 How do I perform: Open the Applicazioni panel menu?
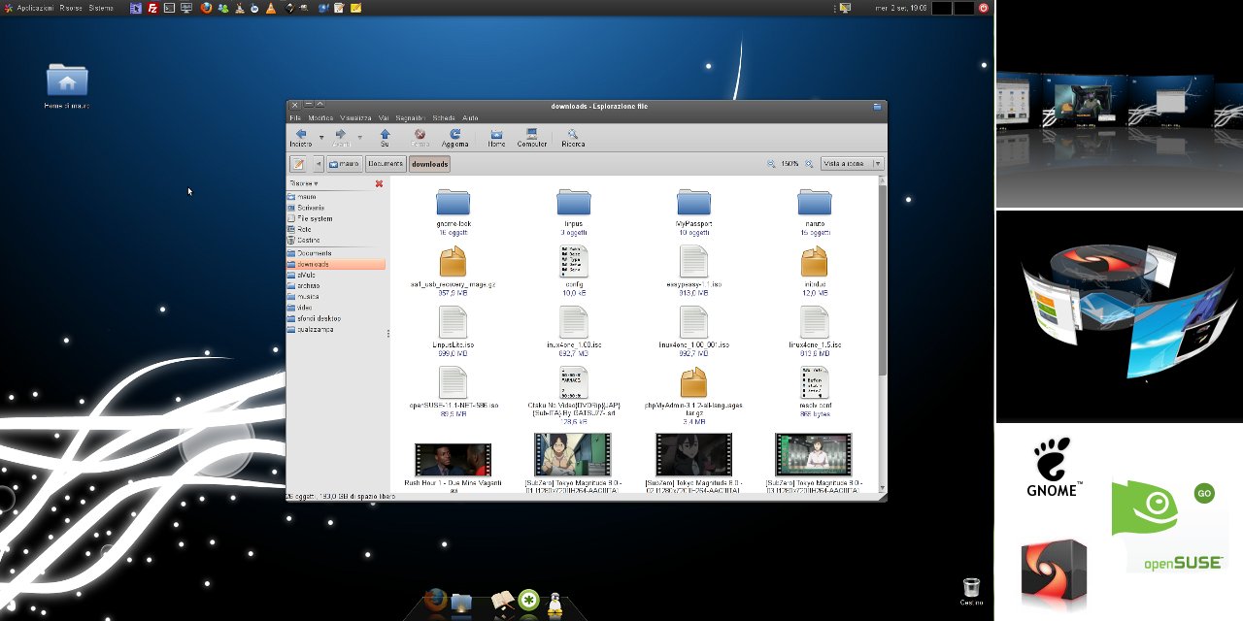(x=35, y=8)
